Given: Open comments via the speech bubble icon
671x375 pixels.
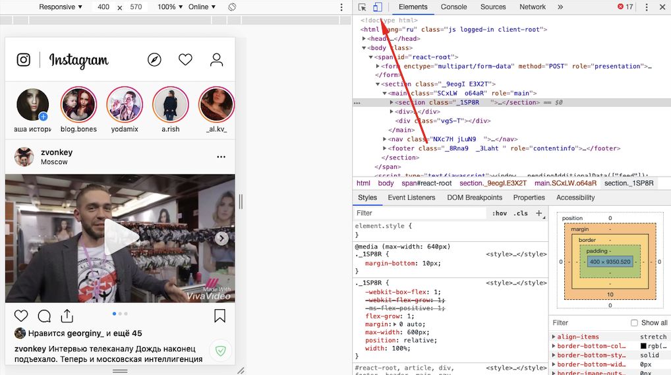Looking at the screenshot, I should point(44,316).
